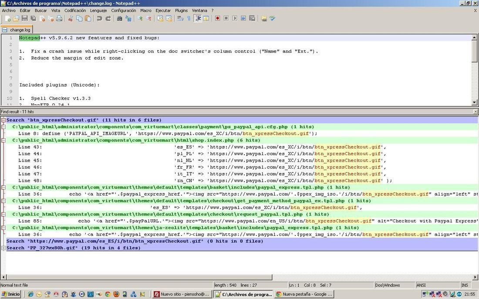Launch Internet Explorer from quick launch
This screenshot has height=299, width=479.
pos(30,294)
